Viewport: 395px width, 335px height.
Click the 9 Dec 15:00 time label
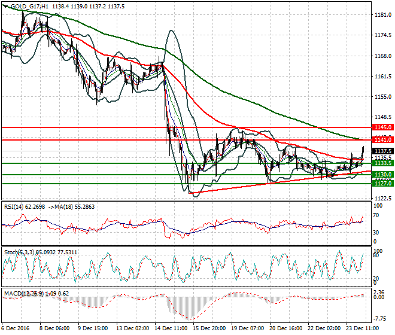coord(93,328)
